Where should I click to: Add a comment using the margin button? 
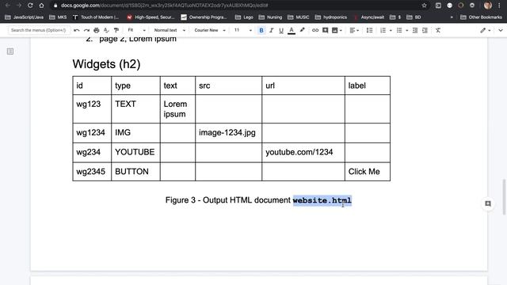click(x=488, y=203)
